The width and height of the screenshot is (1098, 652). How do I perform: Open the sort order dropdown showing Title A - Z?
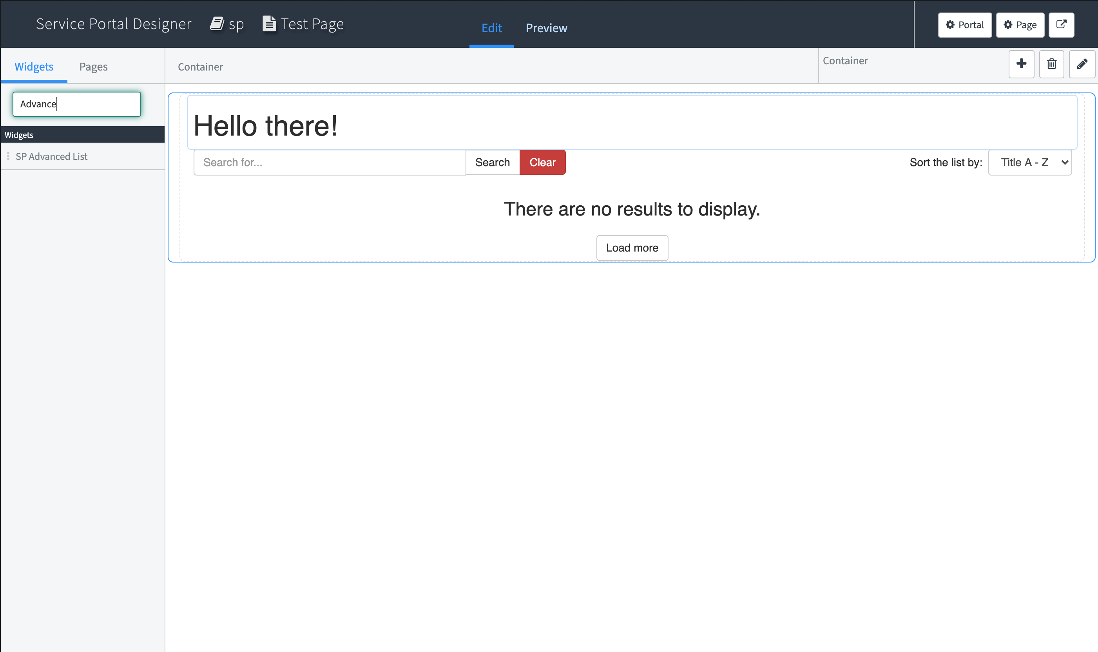pos(1029,162)
